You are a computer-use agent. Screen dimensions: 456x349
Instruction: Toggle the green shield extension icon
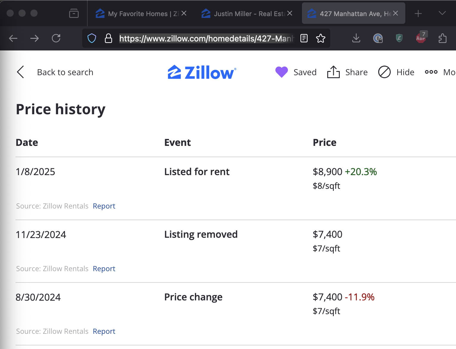[399, 38]
